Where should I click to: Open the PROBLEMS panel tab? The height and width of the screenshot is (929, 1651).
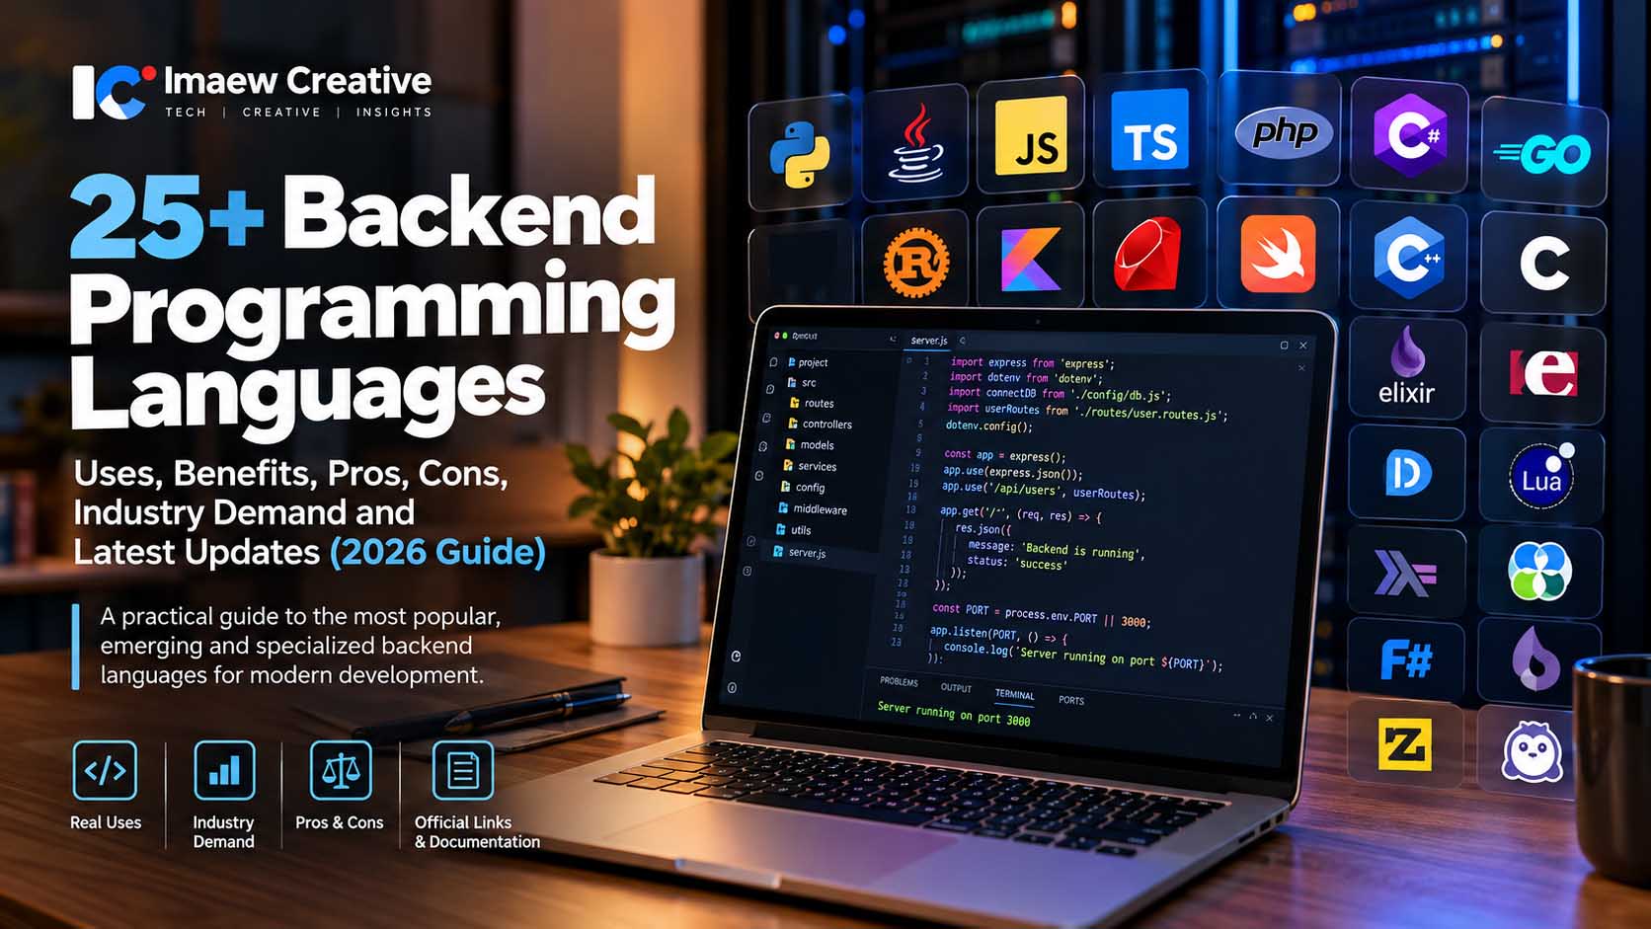click(x=899, y=681)
